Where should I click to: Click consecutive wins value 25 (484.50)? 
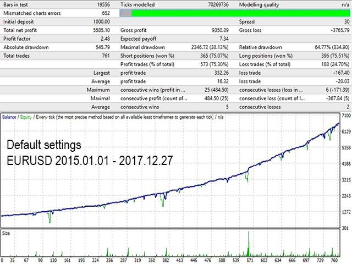[x=216, y=90]
